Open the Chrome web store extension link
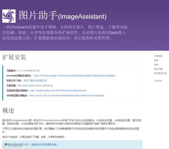Screen dimensions: 169x149 pyautogui.click(x=74, y=76)
